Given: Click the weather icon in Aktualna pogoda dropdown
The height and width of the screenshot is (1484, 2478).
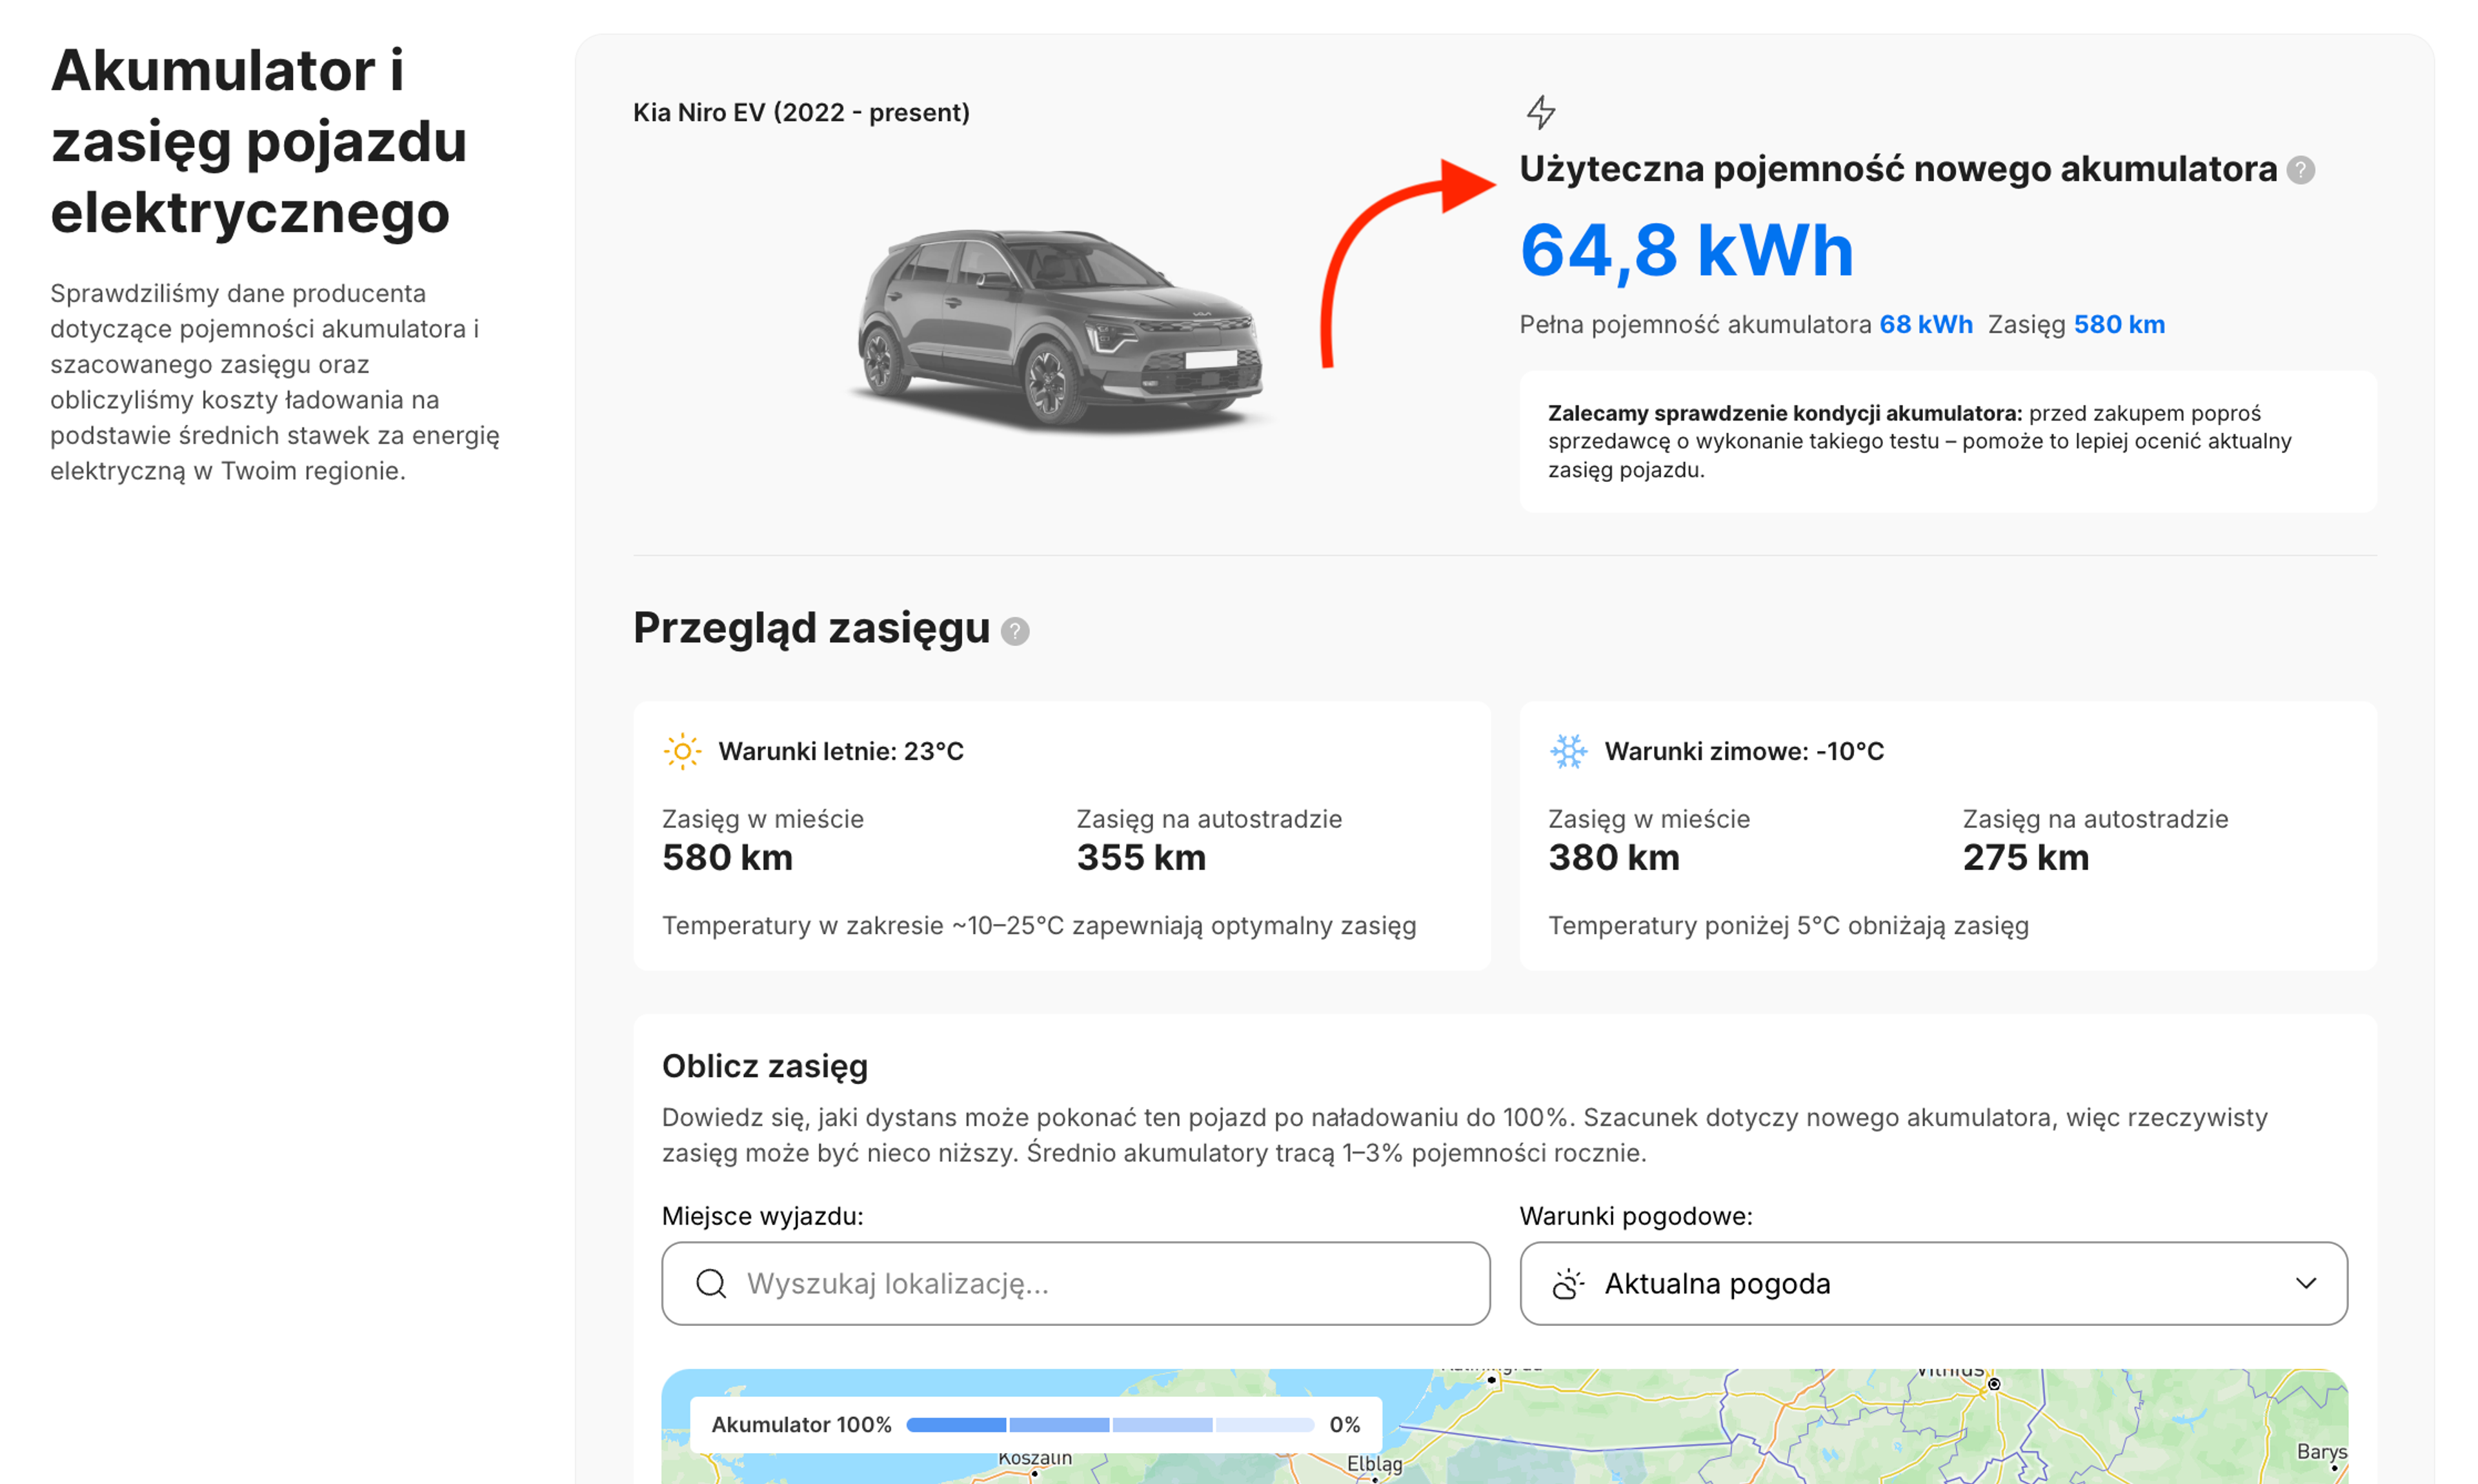Looking at the screenshot, I should (1568, 1283).
